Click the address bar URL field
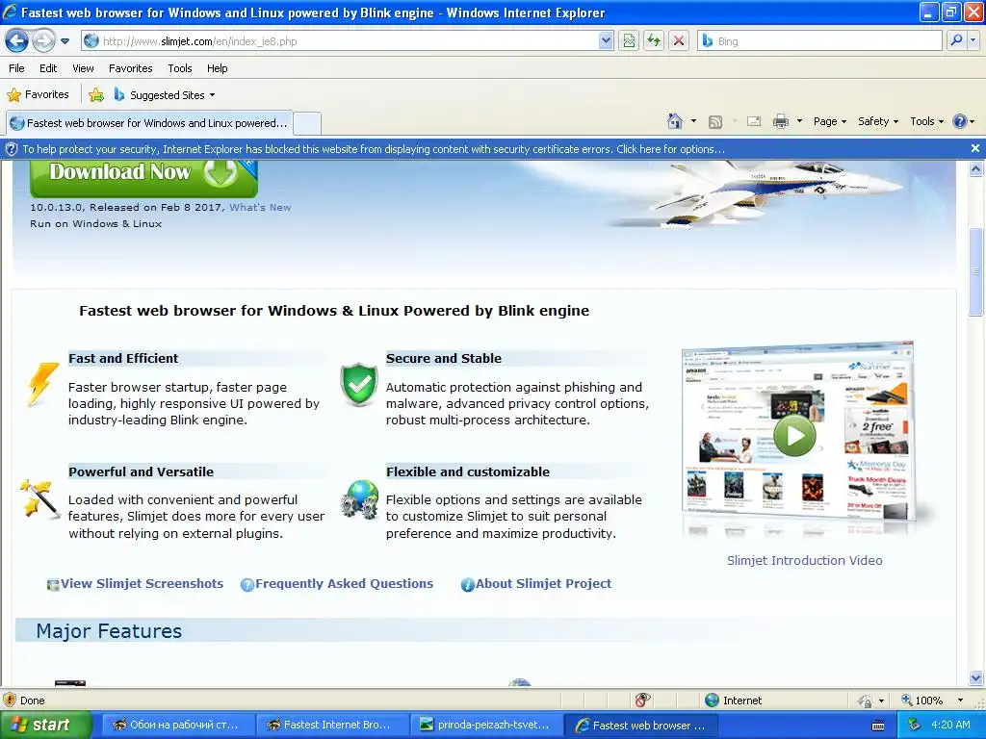The height and width of the screenshot is (739, 986). pyautogui.click(x=340, y=40)
